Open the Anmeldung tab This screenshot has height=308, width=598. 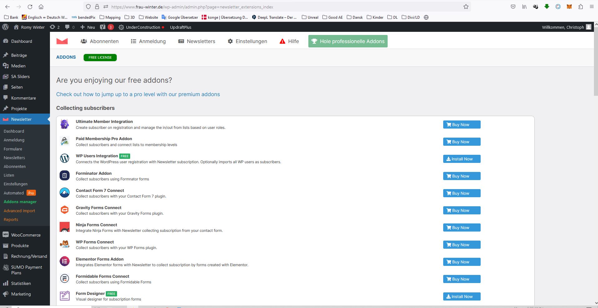pos(148,41)
